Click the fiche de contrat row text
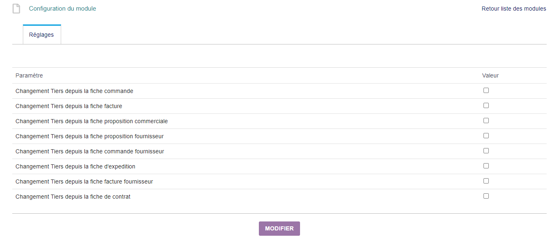The image size is (554, 250). [x=73, y=197]
